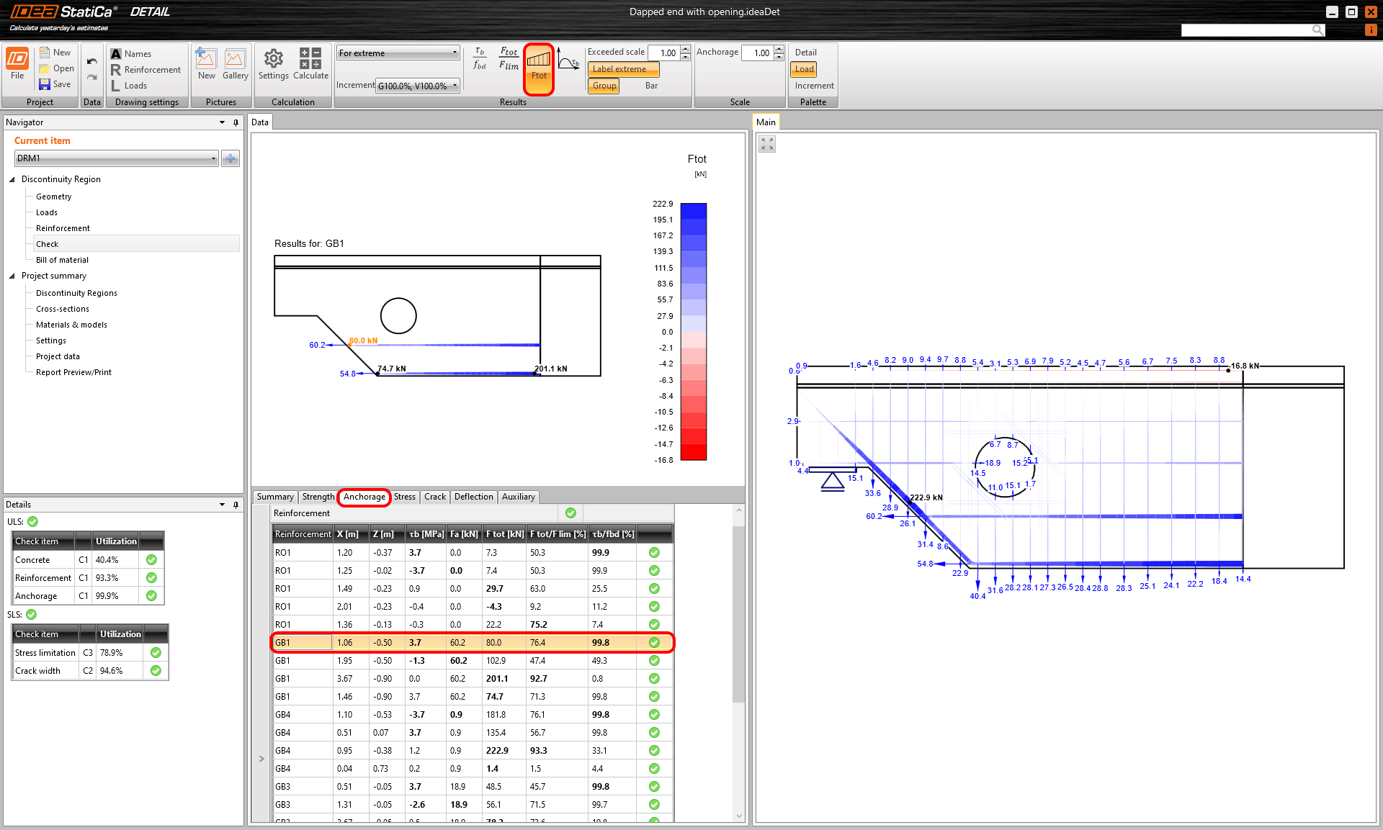Expand the Main view to fullscreen
This screenshot has height=830, width=1383.
(767, 145)
